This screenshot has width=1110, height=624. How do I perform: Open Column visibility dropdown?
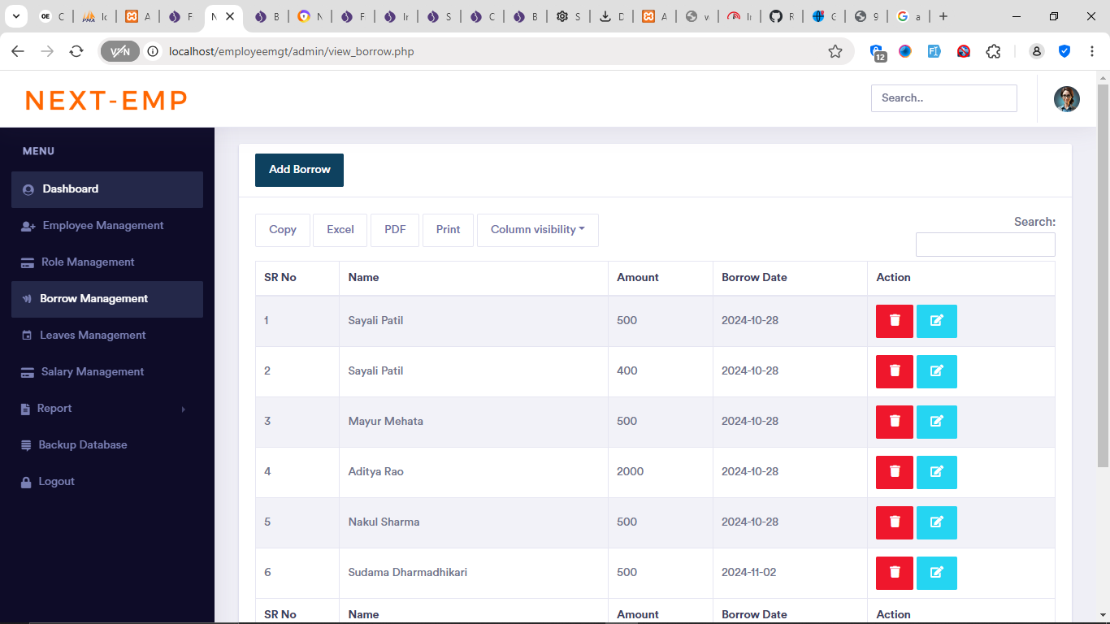pos(537,230)
